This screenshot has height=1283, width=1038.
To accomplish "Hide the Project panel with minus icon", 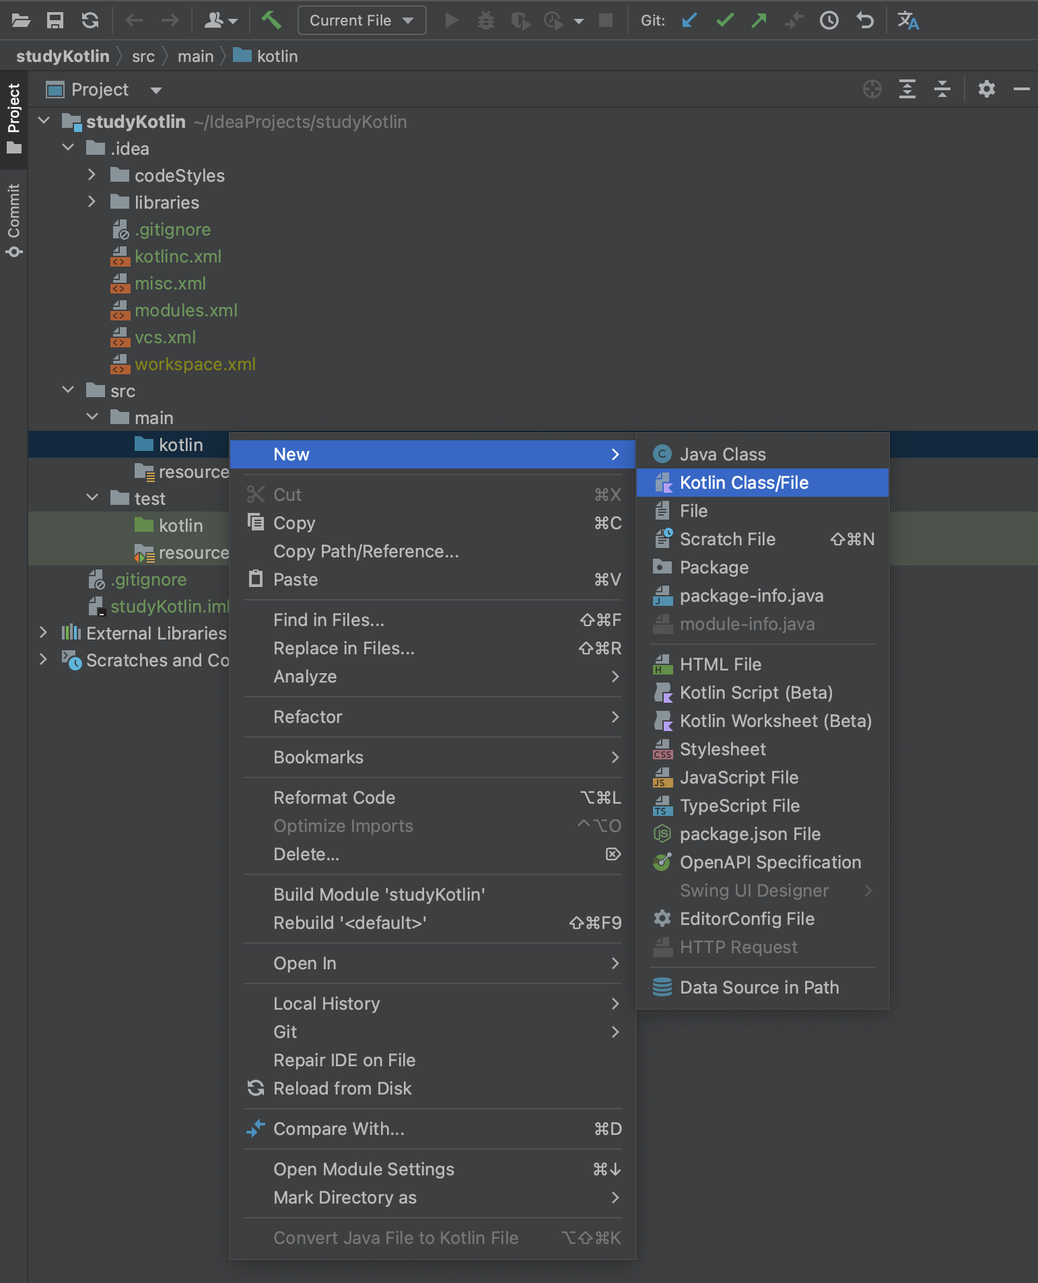I will tap(1022, 89).
